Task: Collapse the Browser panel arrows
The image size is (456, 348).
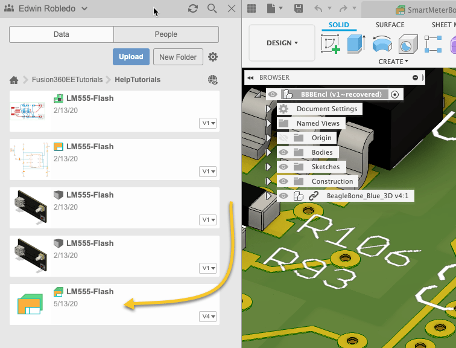Action: tap(250, 78)
